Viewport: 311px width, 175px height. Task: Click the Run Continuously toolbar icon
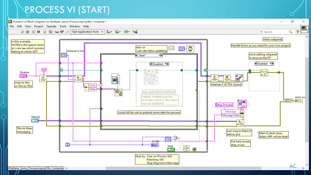pos(28,32)
